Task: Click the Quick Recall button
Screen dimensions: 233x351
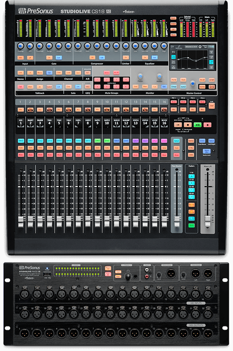Action: [211, 87]
